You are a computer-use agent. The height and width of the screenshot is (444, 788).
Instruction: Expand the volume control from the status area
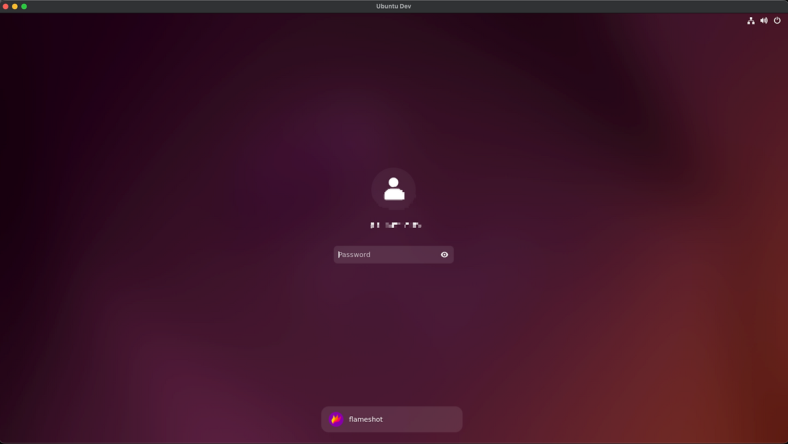[763, 20]
